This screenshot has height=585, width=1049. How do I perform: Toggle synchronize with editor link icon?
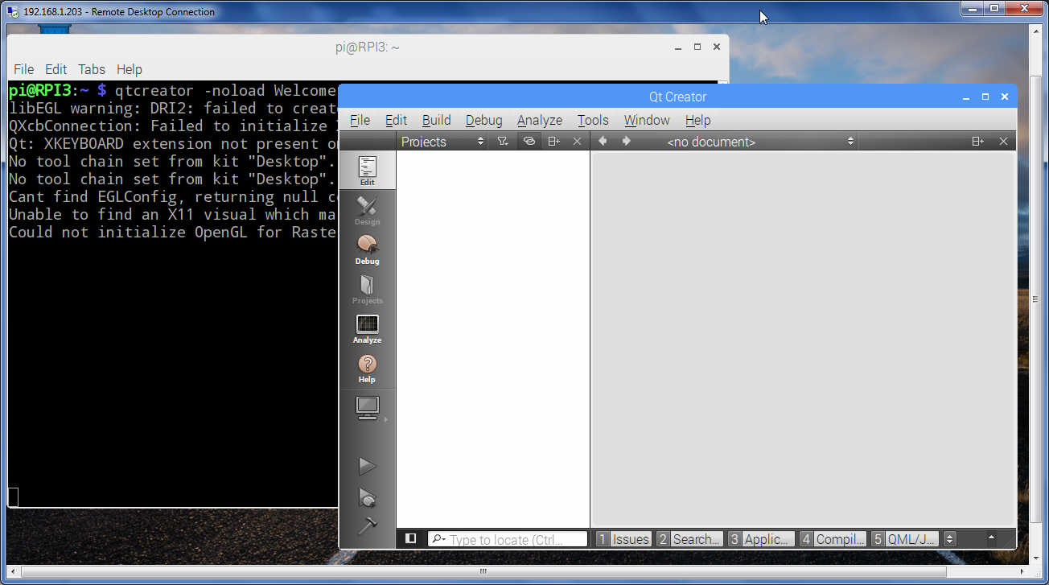pos(529,142)
